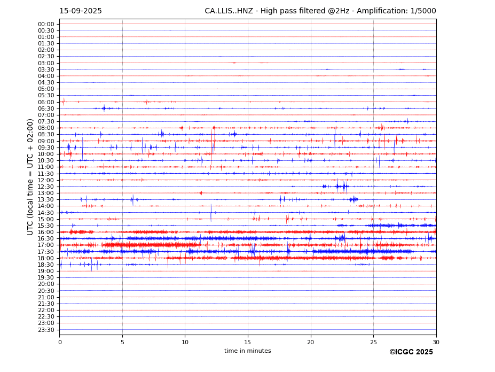Viewport: 495px width, 372px height.
Task: Select the 10:30 time label
Action: (46, 160)
